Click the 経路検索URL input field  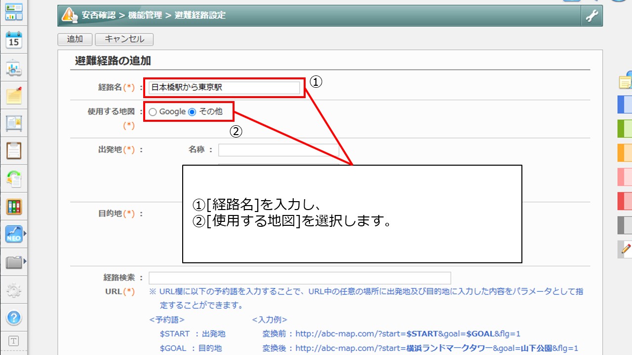click(x=300, y=278)
